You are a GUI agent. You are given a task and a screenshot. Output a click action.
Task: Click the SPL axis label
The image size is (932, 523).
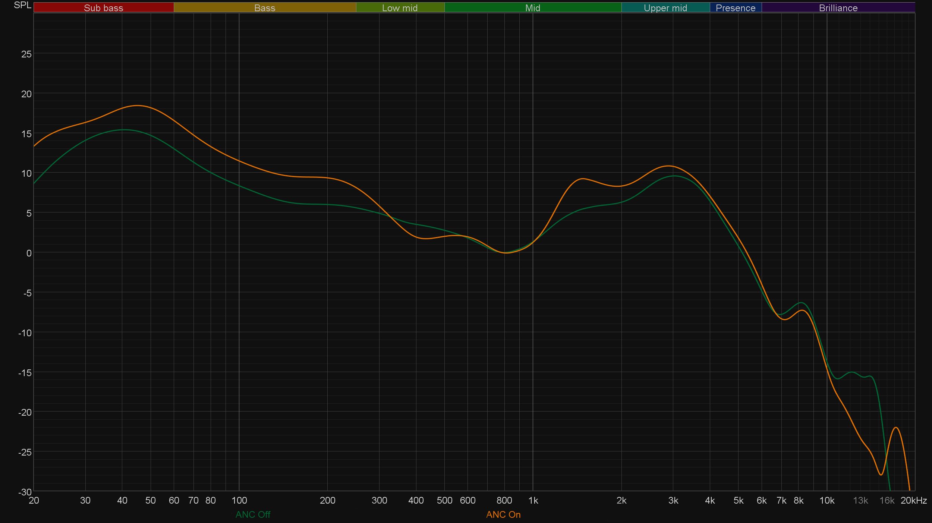(x=22, y=5)
